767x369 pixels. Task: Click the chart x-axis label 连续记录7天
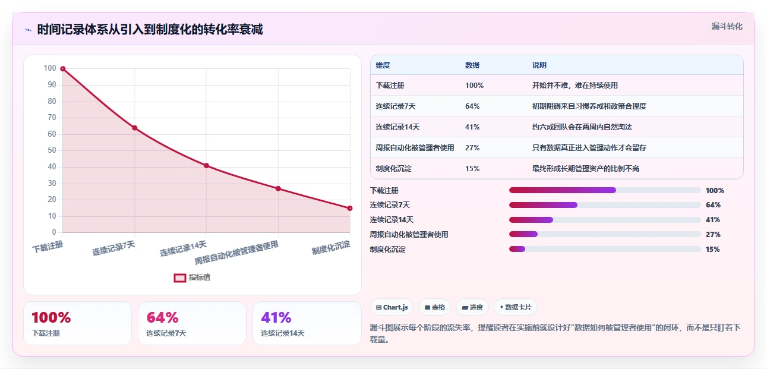(x=113, y=248)
